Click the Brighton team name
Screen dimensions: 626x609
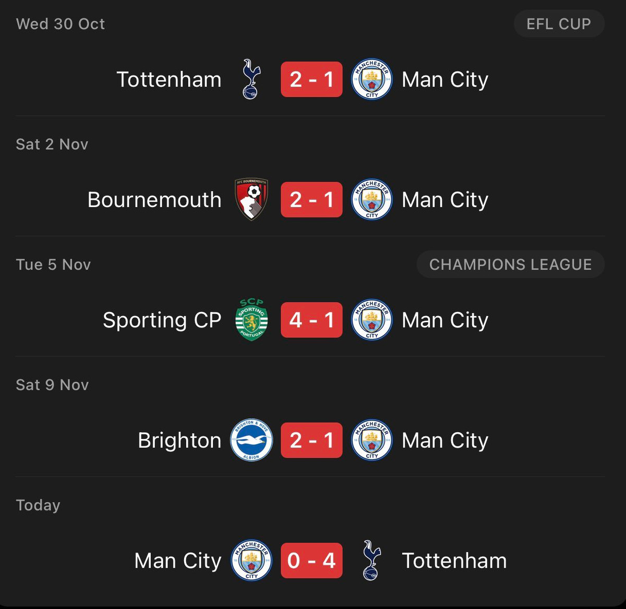pyautogui.click(x=179, y=440)
